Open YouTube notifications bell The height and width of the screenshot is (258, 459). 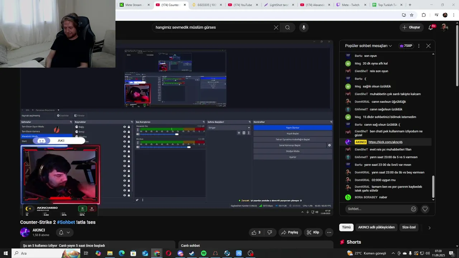[431, 27]
